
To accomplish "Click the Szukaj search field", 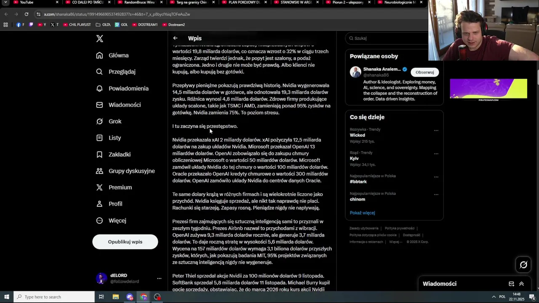I will point(387,38).
